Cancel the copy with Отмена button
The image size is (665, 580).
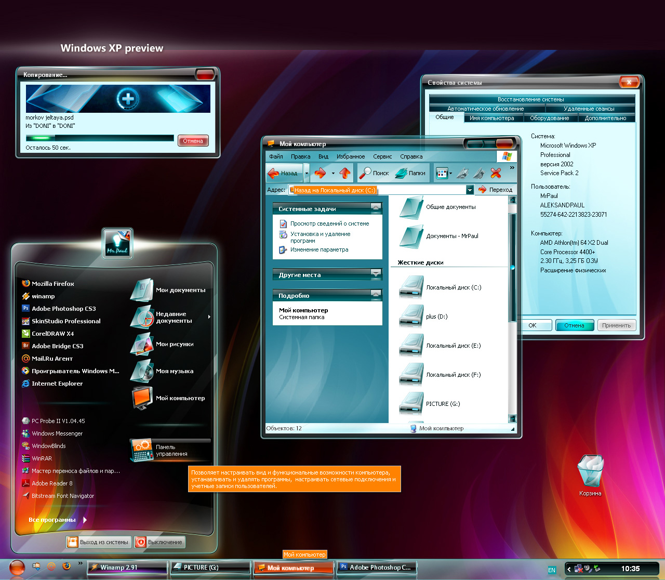click(x=193, y=141)
